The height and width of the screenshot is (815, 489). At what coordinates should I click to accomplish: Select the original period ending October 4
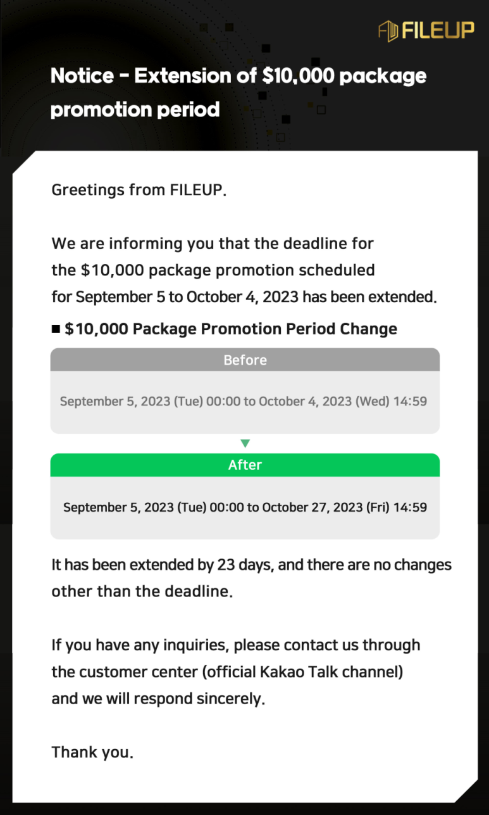[244, 401]
